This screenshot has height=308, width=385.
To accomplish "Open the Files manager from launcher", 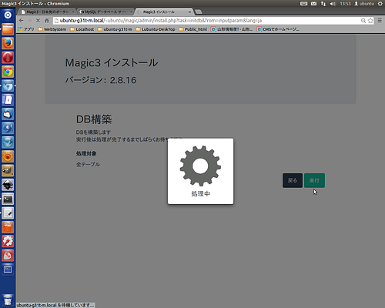I will tap(8, 29).
